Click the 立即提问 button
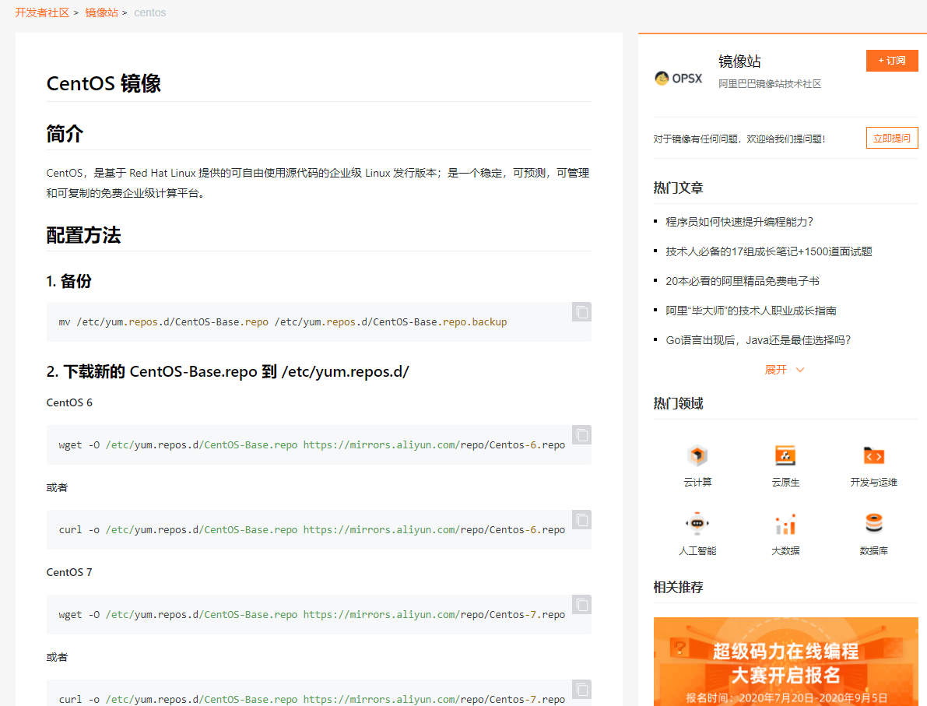 tap(892, 138)
